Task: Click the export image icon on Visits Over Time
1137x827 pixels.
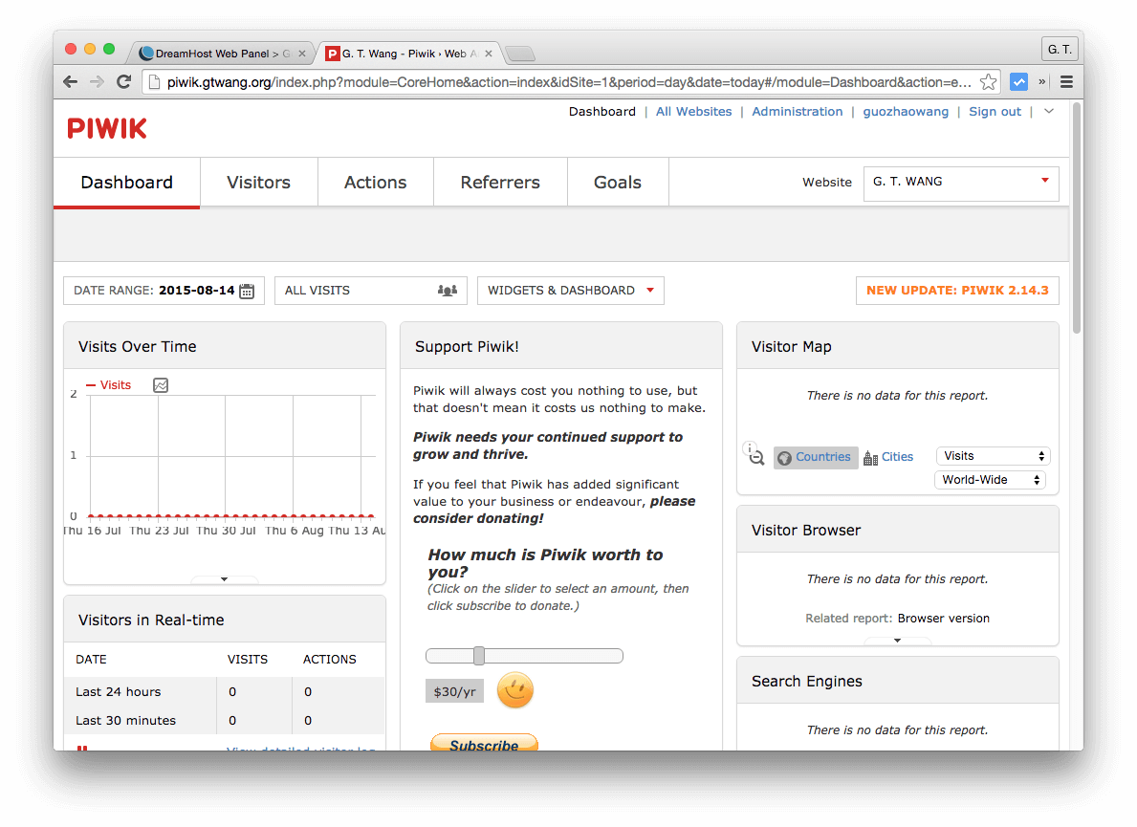Action: pyautogui.click(x=160, y=384)
